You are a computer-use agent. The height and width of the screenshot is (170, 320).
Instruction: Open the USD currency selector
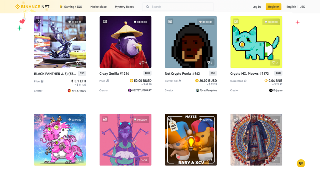click(x=302, y=7)
